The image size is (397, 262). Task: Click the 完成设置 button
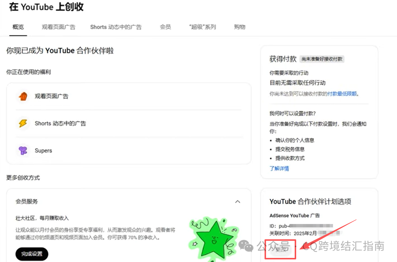[32, 254]
